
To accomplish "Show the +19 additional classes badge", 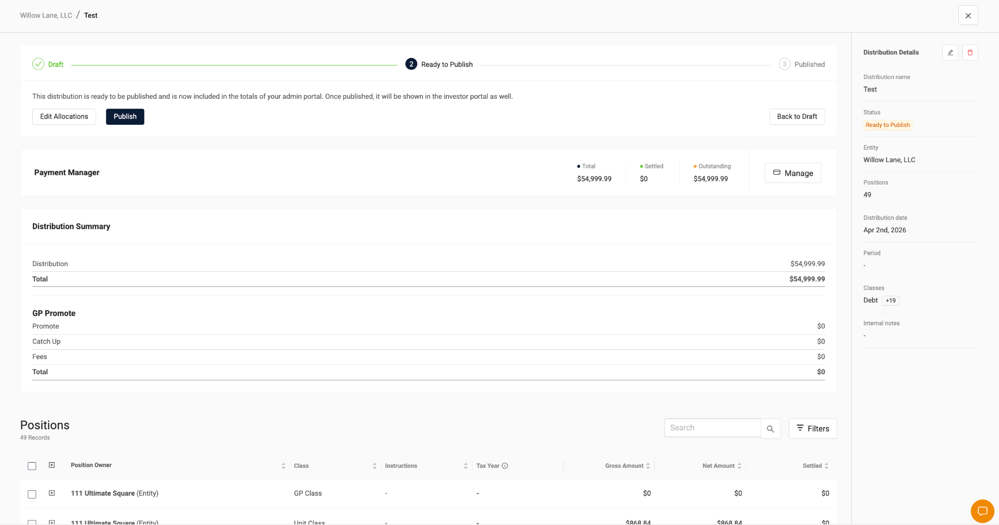I will point(890,300).
